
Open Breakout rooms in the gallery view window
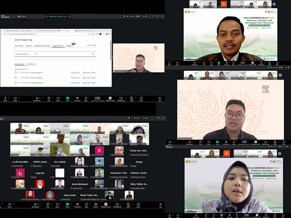[x=106, y=204]
